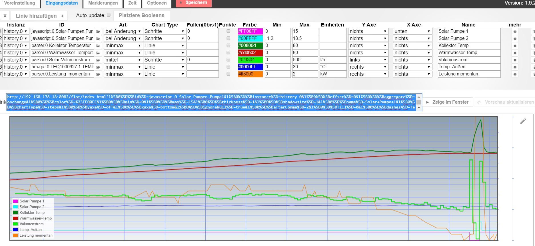Open orange #ff8000 color field for Leistung momentan

(250, 74)
